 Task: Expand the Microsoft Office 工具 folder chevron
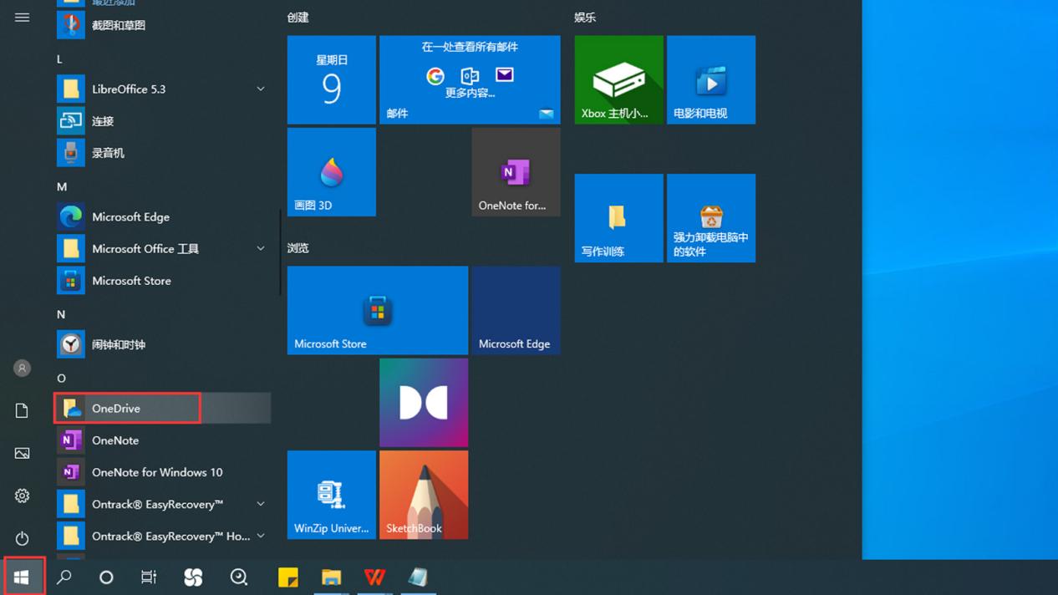point(260,249)
